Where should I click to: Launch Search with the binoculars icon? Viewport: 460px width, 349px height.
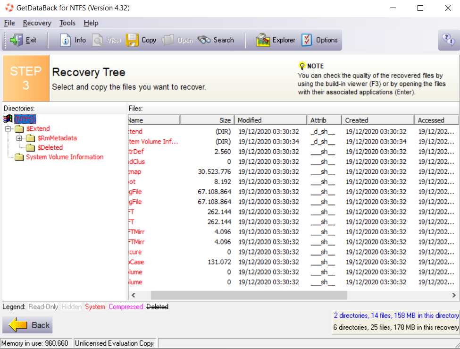pyautogui.click(x=204, y=40)
